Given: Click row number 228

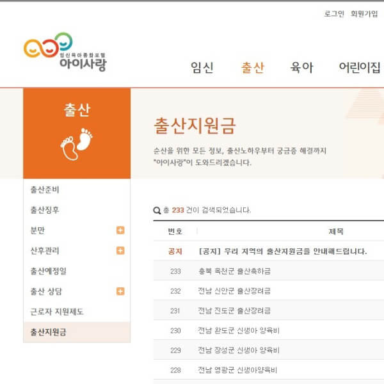Looking at the screenshot, I should click(175, 371).
